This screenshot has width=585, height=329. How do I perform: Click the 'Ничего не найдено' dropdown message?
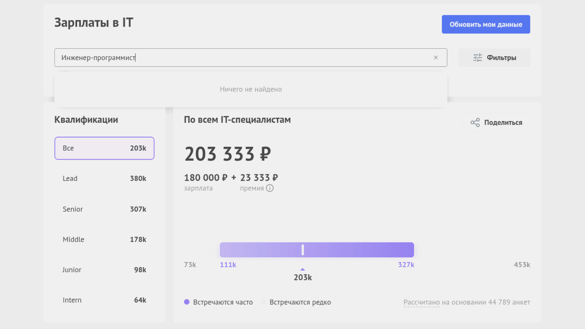click(x=251, y=89)
